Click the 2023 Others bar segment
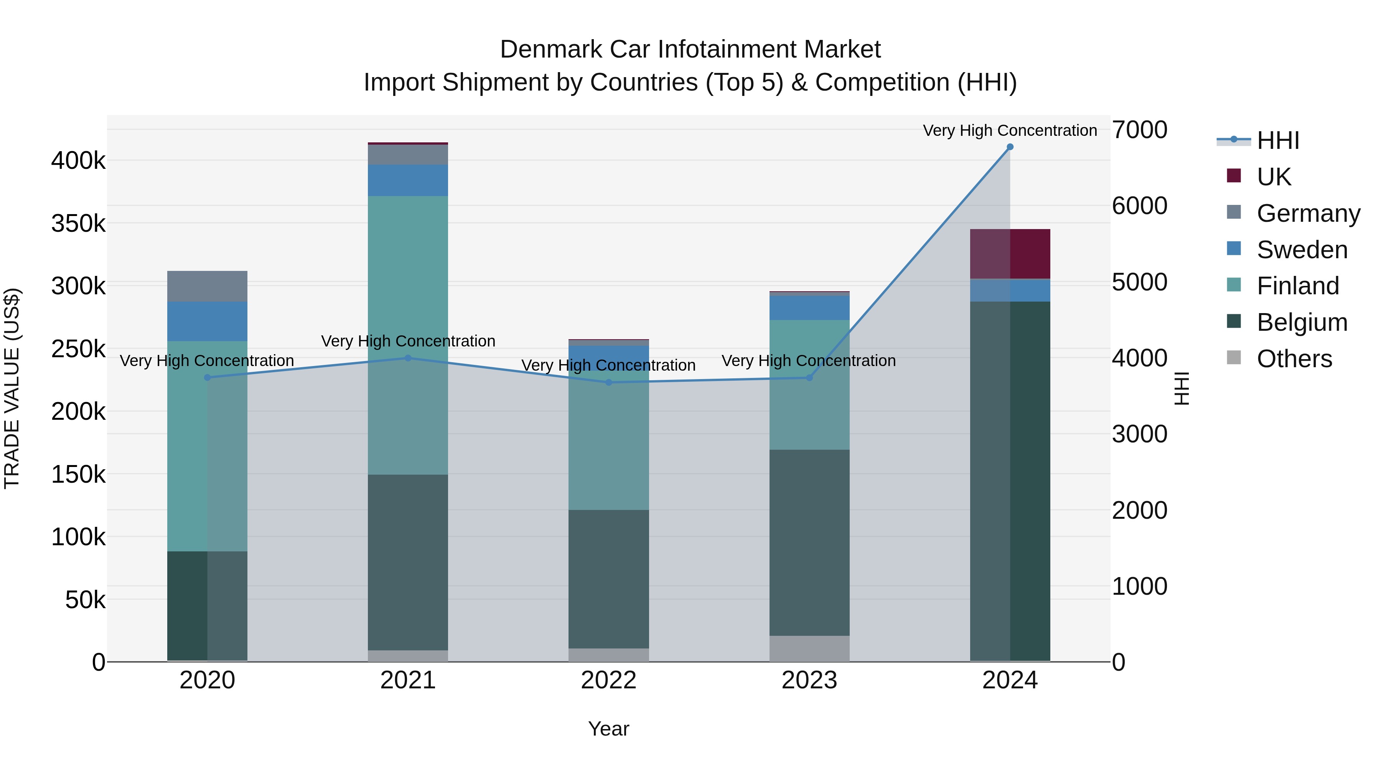The width and height of the screenshot is (1381, 777). pos(809,649)
